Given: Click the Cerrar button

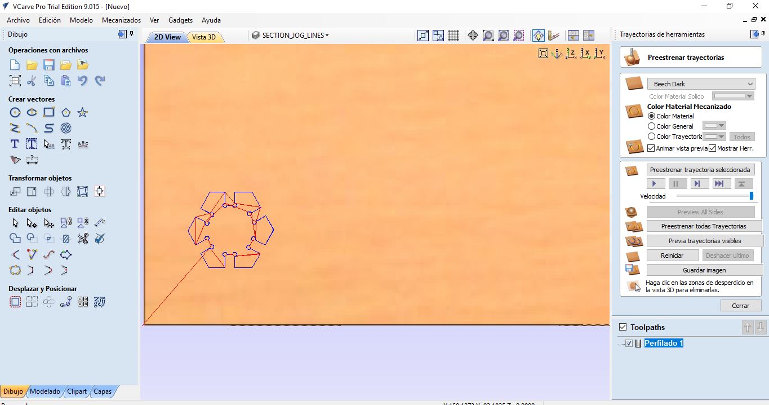Looking at the screenshot, I should 741,306.
